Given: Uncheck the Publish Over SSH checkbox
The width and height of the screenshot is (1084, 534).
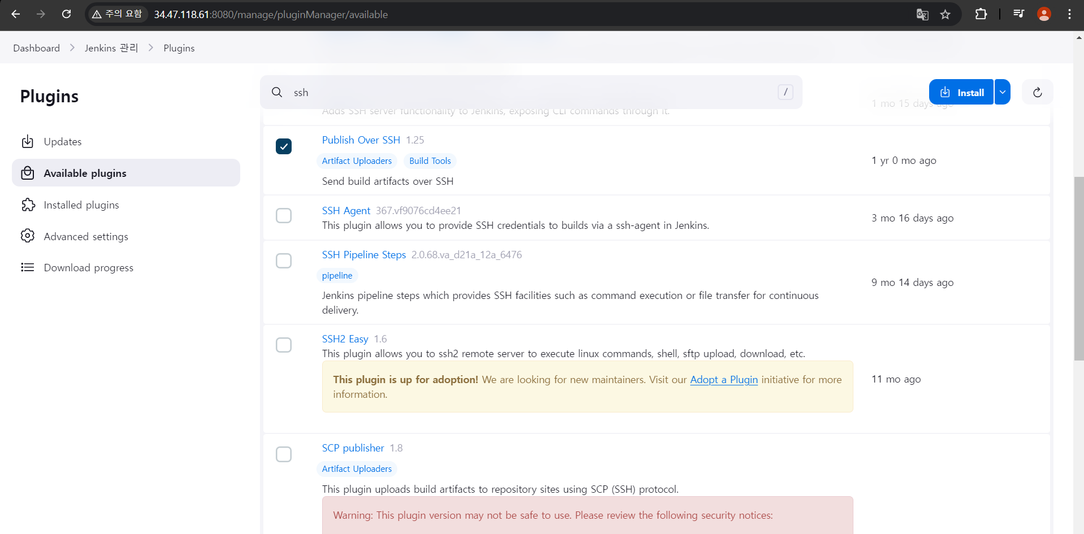Looking at the screenshot, I should tap(284, 146).
